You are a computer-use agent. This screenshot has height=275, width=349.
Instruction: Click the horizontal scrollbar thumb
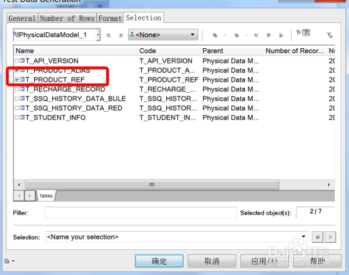pyautogui.click(x=152, y=185)
